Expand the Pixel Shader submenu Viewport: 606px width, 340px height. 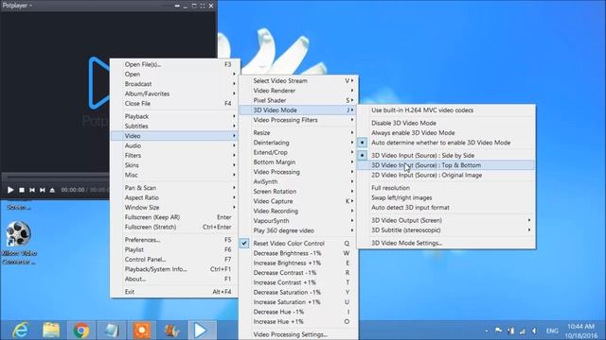[x=298, y=100]
